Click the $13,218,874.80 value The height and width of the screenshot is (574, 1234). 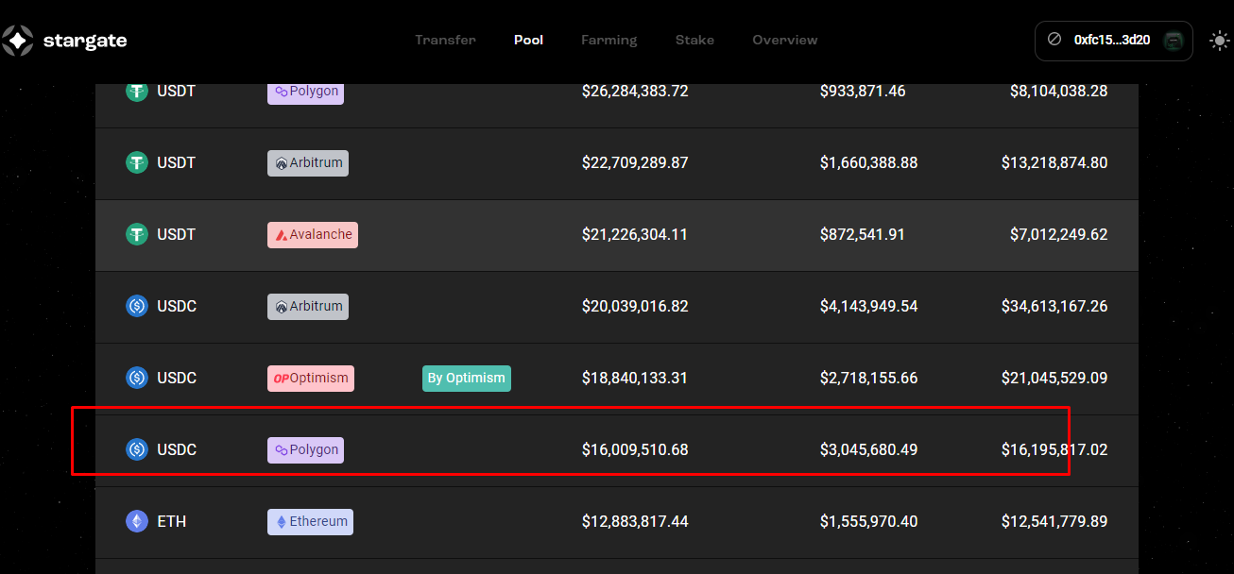[x=1054, y=162]
